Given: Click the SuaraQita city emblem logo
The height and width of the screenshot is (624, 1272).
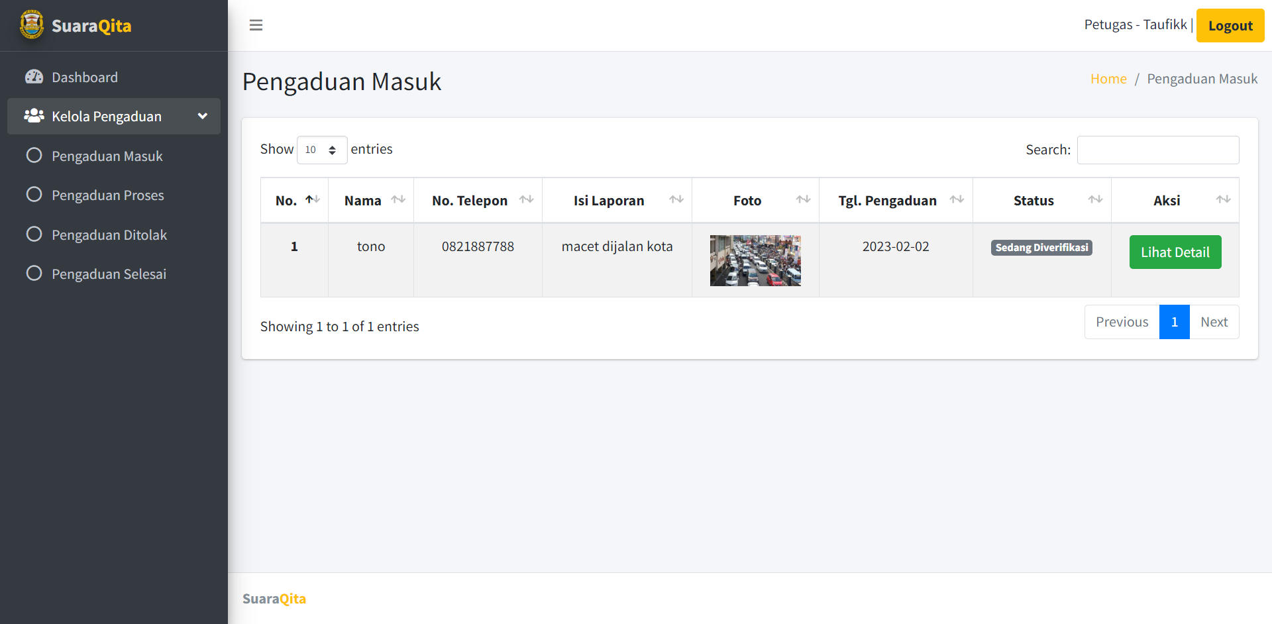Looking at the screenshot, I should coord(30,25).
